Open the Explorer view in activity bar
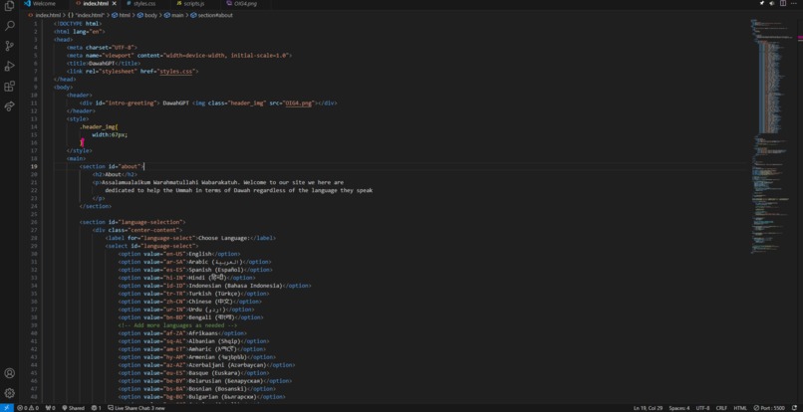 pyautogui.click(x=9, y=7)
